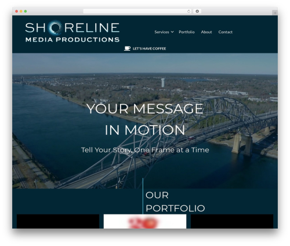The width and height of the screenshot is (290, 246).
Task: Click the Shoreline Media Productions logo
Action: click(72, 31)
